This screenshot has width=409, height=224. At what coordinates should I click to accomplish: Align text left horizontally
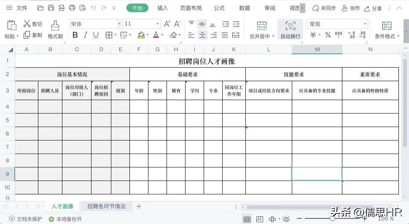click(191, 35)
